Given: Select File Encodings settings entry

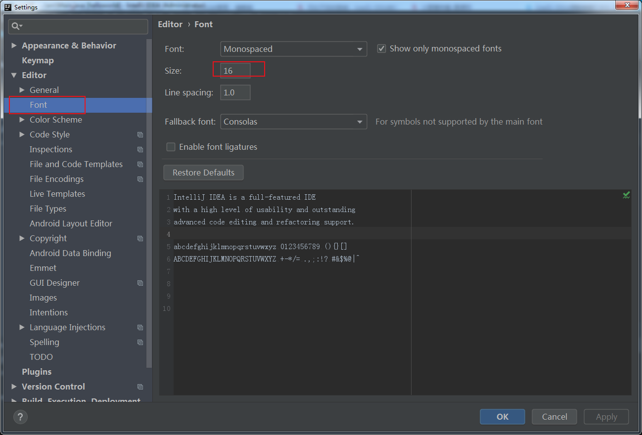Looking at the screenshot, I should (x=56, y=179).
